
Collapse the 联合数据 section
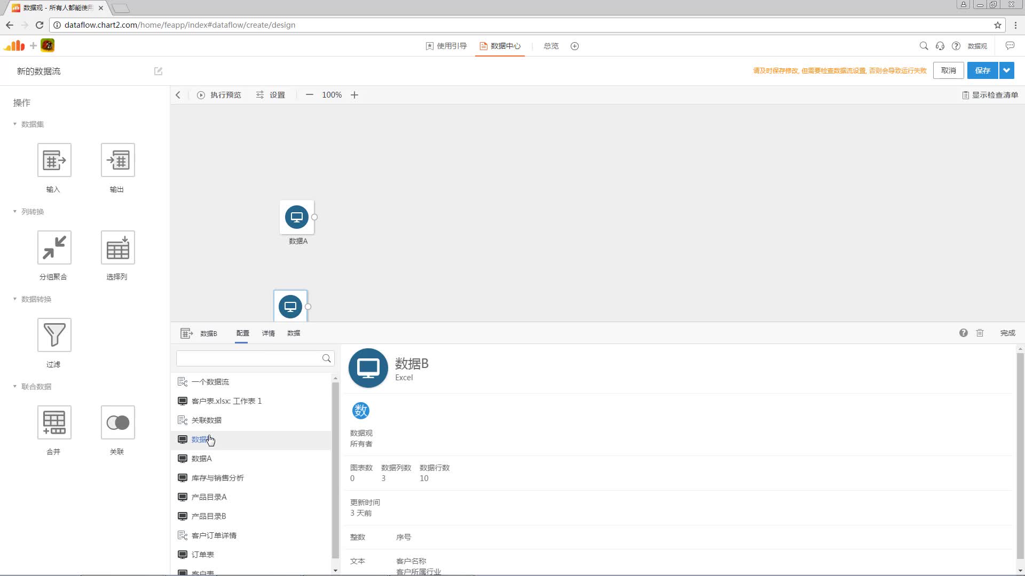[15, 387]
